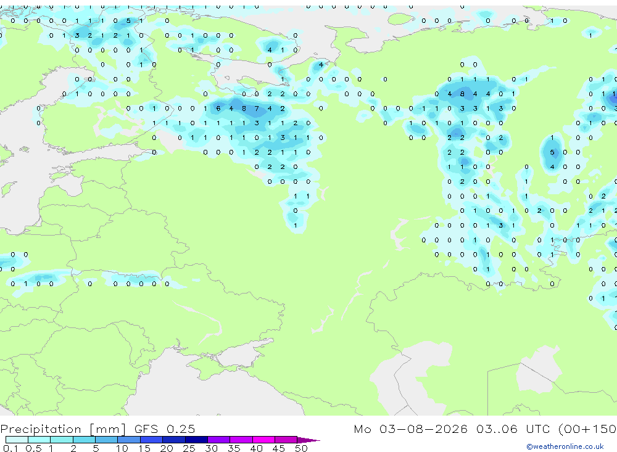Select the legend swatch between 0.5 and 1

(39, 440)
